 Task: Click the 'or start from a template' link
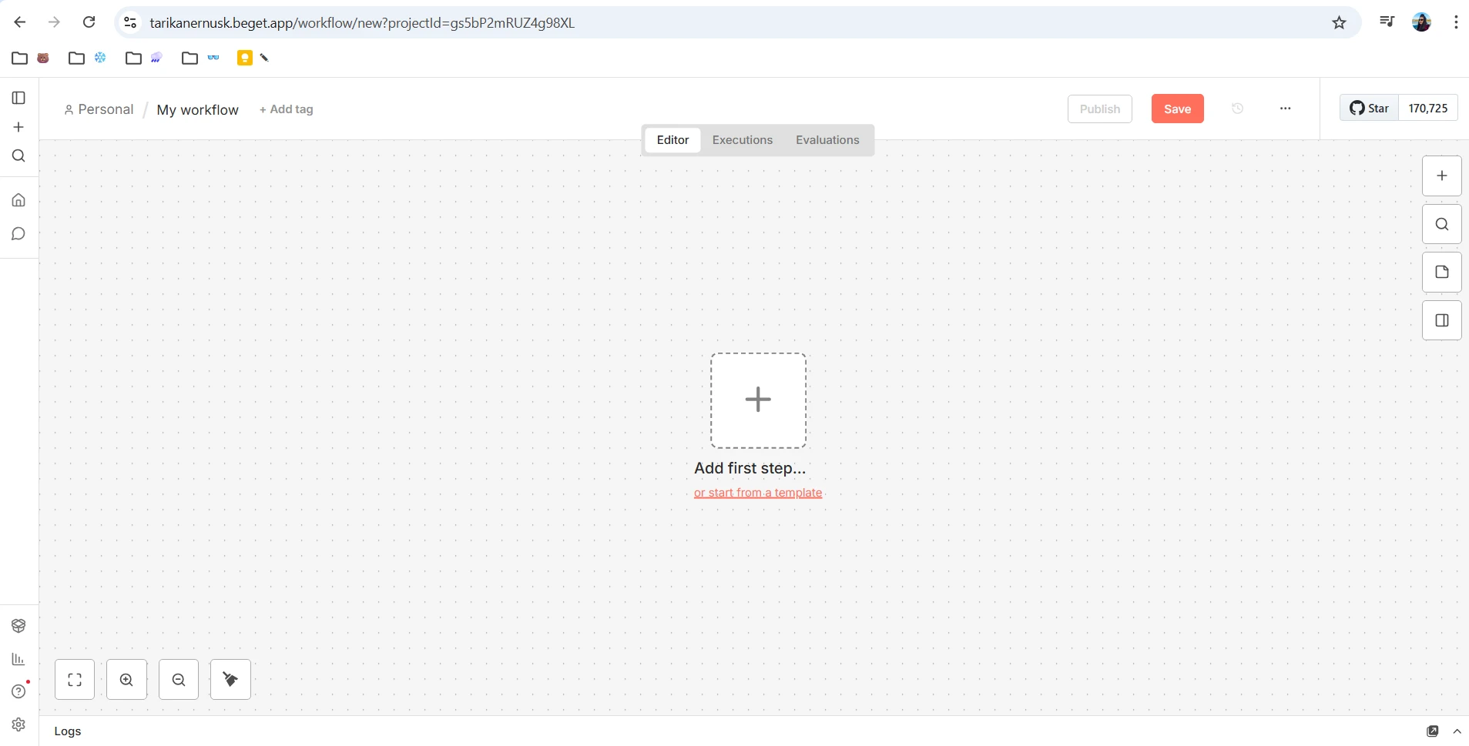coord(758,493)
